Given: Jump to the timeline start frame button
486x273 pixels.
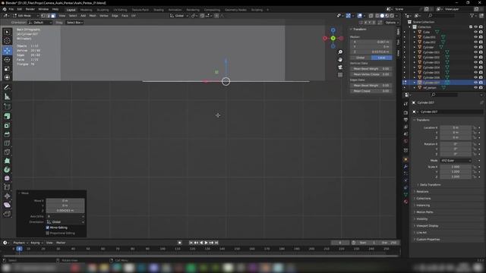Looking at the screenshot, I should (191, 243).
